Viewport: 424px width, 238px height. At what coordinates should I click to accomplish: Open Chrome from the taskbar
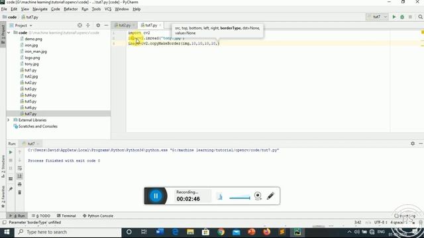click(221, 232)
